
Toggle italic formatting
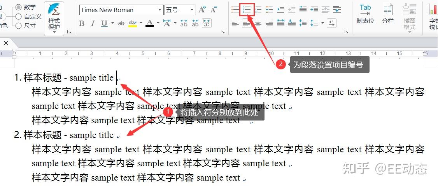(93, 23)
